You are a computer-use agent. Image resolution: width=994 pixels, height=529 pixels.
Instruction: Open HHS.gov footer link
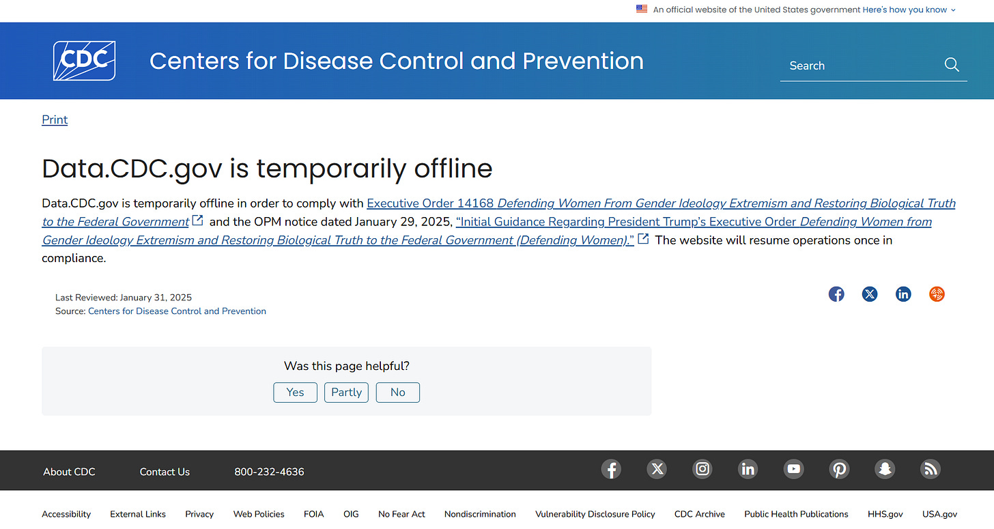(885, 514)
